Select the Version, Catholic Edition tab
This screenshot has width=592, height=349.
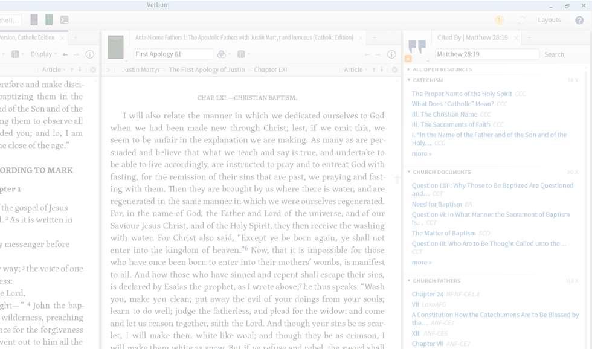tap(27, 37)
